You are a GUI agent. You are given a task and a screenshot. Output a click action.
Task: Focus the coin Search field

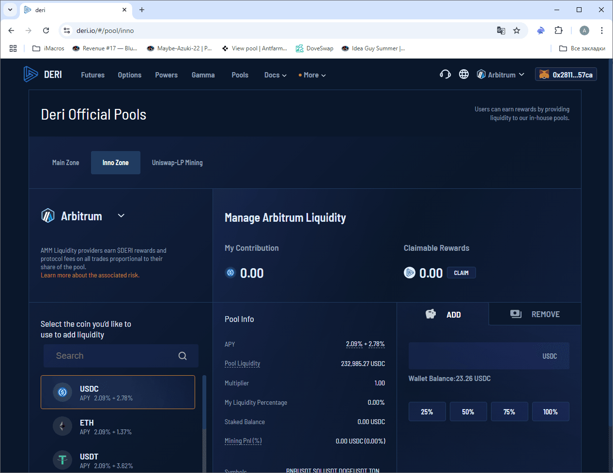[x=121, y=356]
